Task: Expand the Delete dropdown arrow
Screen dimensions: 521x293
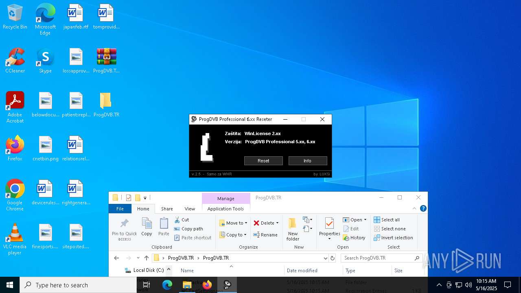Action: [x=278, y=223]
